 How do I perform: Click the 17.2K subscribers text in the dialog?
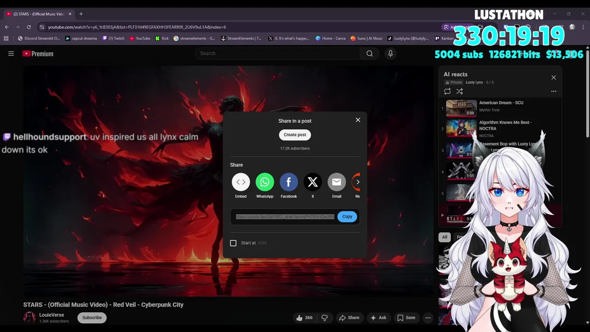(295, 148)
